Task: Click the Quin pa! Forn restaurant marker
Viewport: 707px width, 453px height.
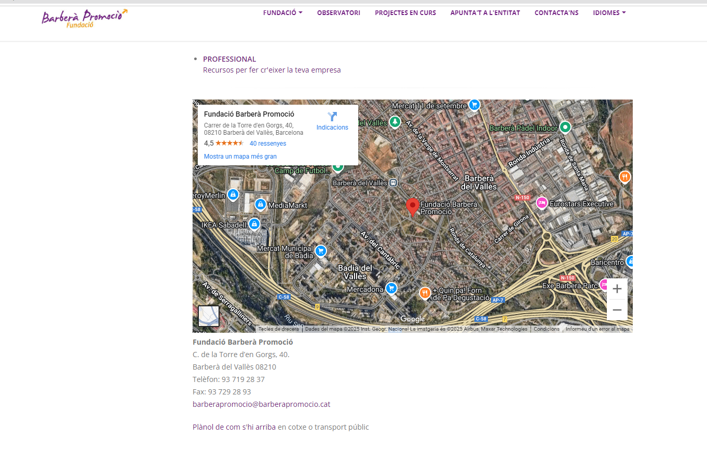Action: pos(425,293)
